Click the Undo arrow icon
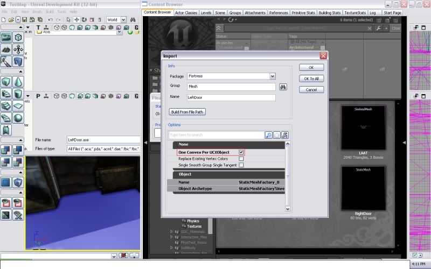431x269 pixels. click(50, 20)
